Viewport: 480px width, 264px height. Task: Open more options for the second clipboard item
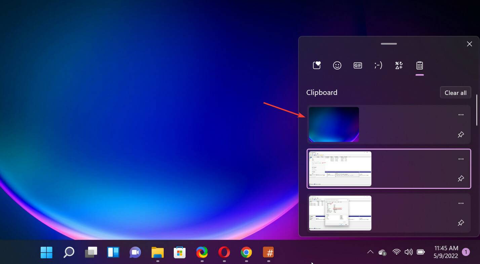click(461, 159)
